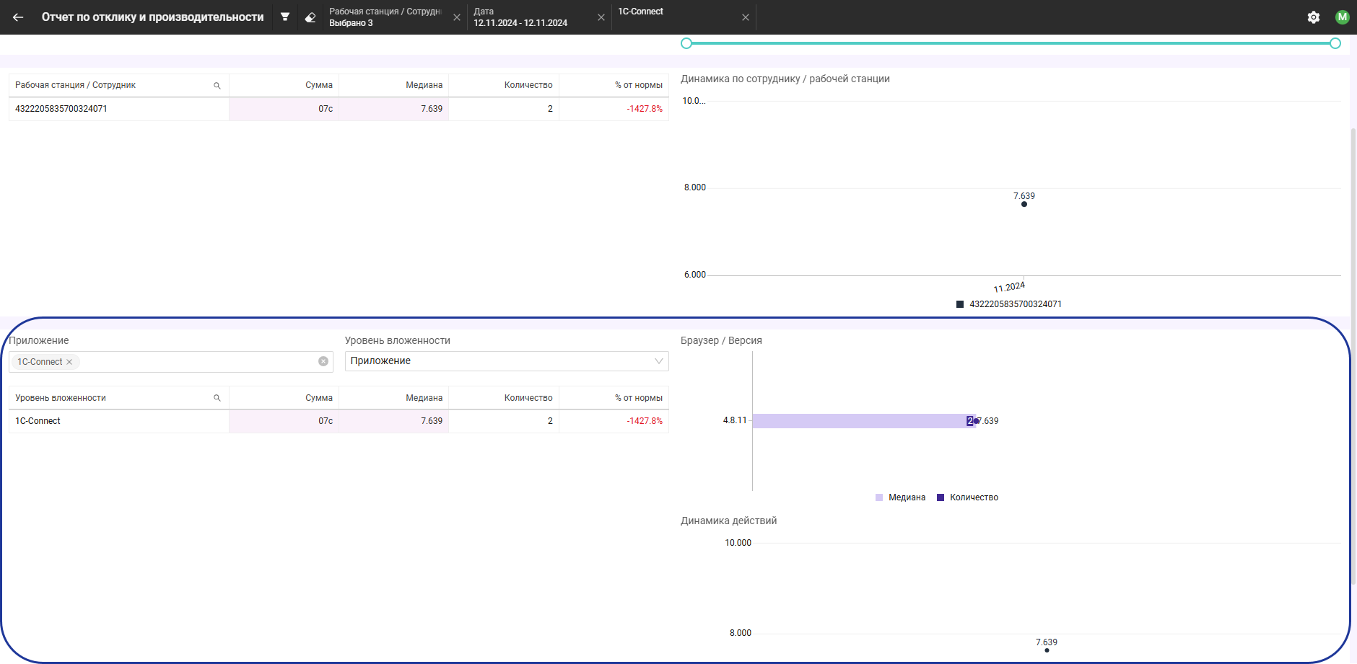Open settings gear icon
The image size is (1357, 664).
1314,17
